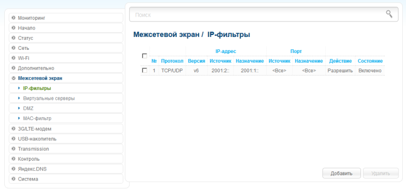Open the Виртуальные серверы submenu item

point(66,99)
